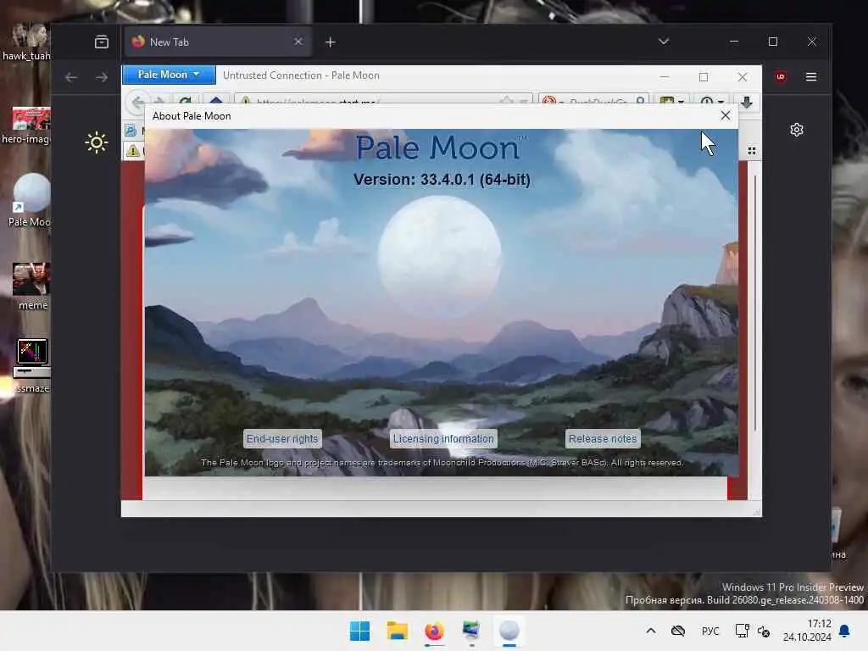This screenshot has height=651, width=868.
Task: Open notifications bell in taskbar
Action: [845, 631]
